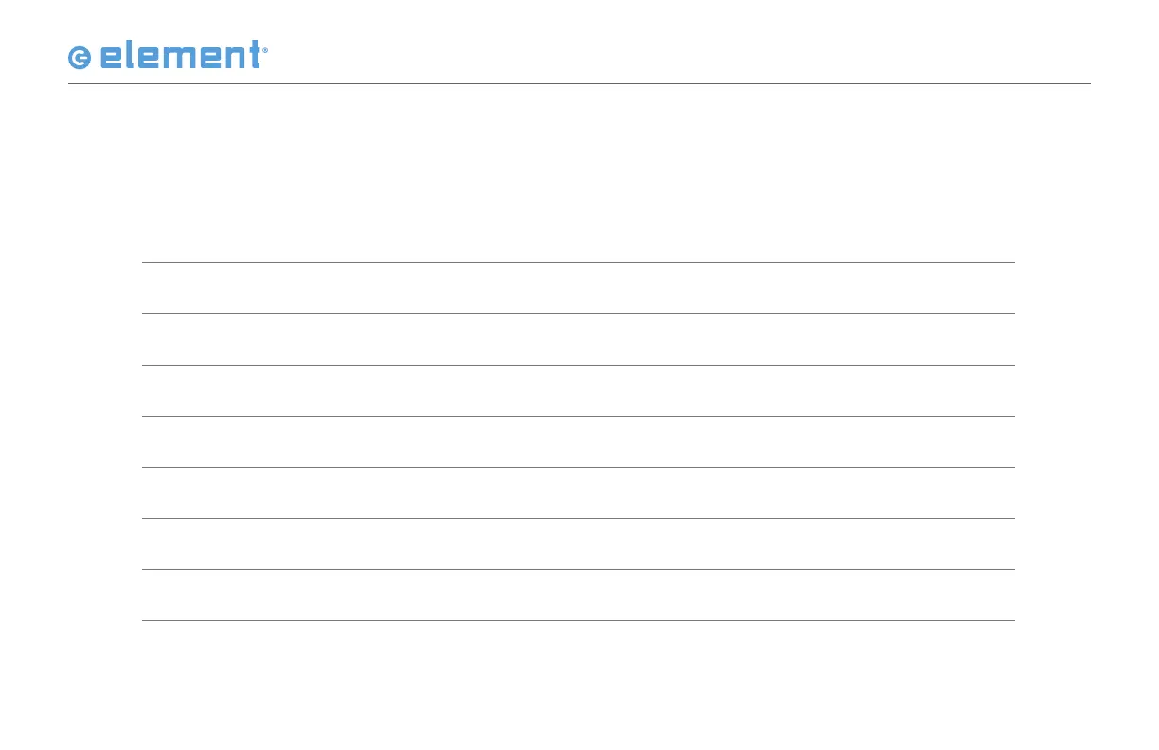The width and height of the screenshot is (1159, 750).
Task: Click the registered trademark symbol after the logo
Action: (265, 51)
